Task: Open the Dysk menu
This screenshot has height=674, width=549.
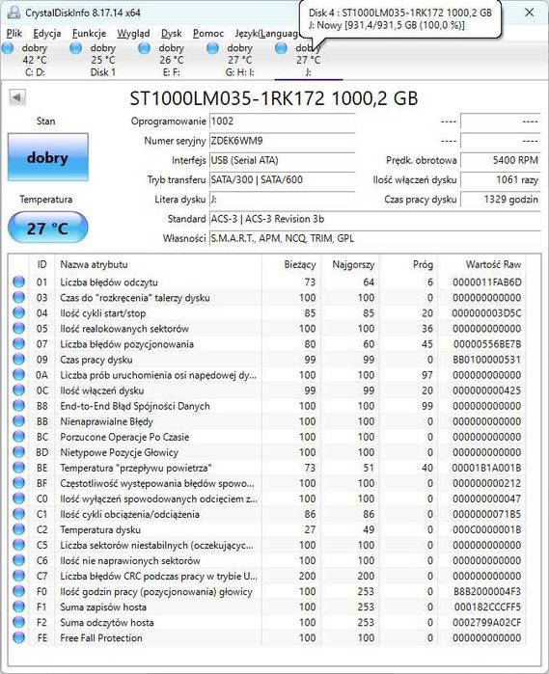Action: coord(171,33)
